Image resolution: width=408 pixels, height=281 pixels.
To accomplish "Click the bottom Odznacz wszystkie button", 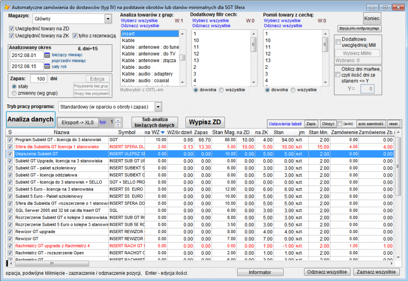I will 327,272.
